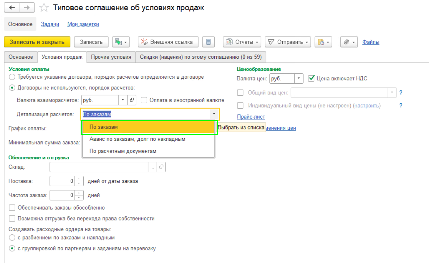
Task: Open the Прочие условия tab
Action: [111, 57]
